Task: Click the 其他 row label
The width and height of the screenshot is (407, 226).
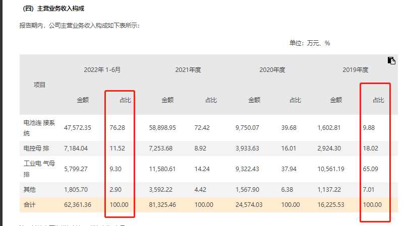Action: coord(30,190)
